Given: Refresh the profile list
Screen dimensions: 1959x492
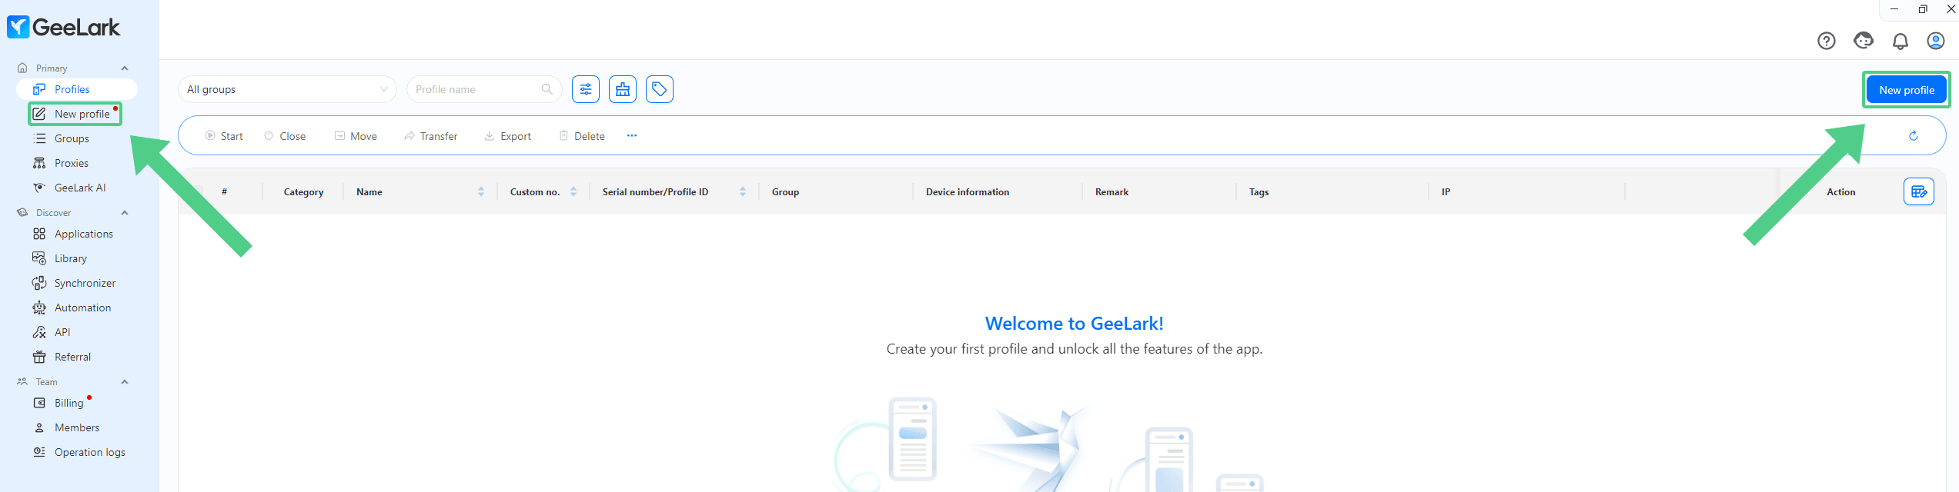Looking at the screenshot, I should click(1913, 136).
